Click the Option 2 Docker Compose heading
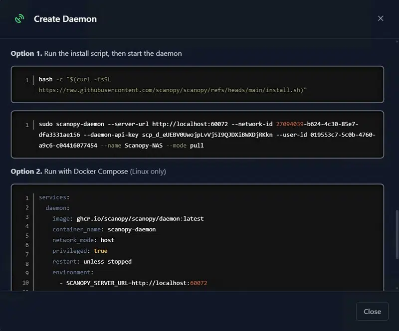This screenshot has width=399, height=331. click(x=88, y=171)
